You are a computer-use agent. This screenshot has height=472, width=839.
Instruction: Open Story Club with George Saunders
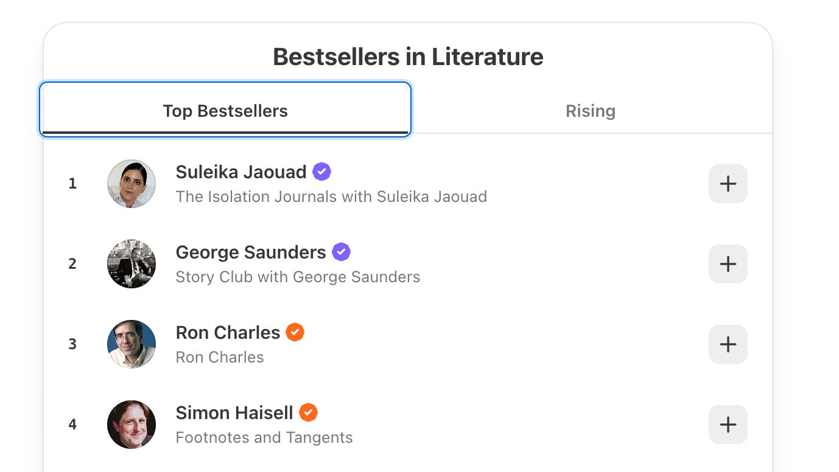298,277
